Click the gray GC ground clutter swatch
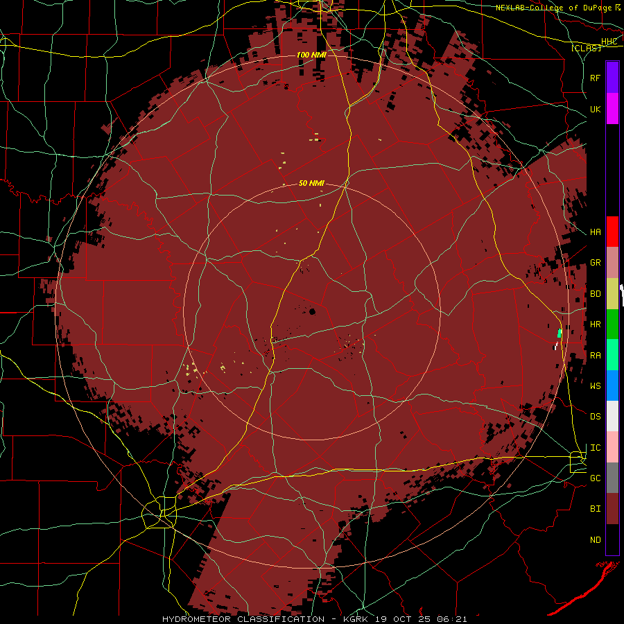This screenshot has width=624, height=624. pyautogui.click(x=612, y=478)
